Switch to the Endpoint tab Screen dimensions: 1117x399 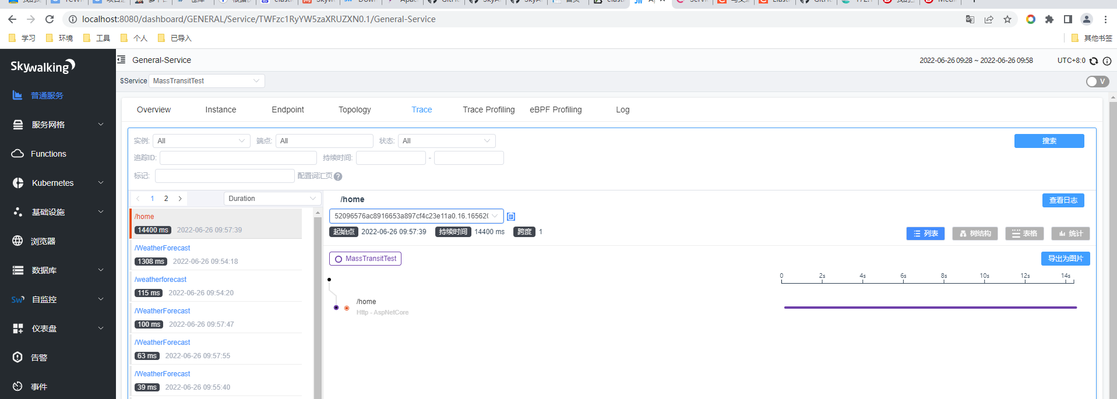coord(288,110)
